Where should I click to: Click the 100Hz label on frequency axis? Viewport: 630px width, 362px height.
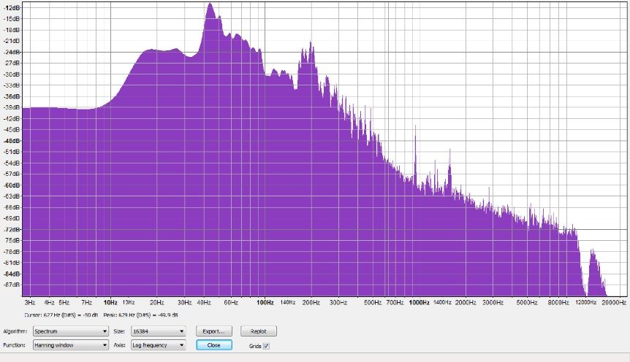point(265,301)
